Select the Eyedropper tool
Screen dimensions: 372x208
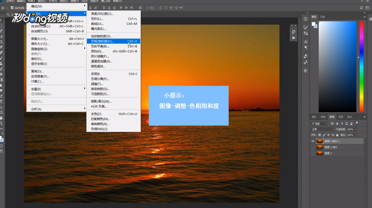point(1,47)
